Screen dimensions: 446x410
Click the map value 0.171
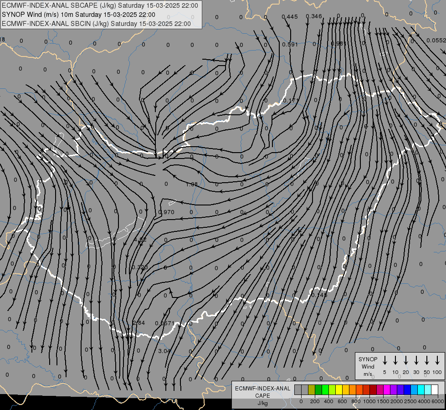291,100
